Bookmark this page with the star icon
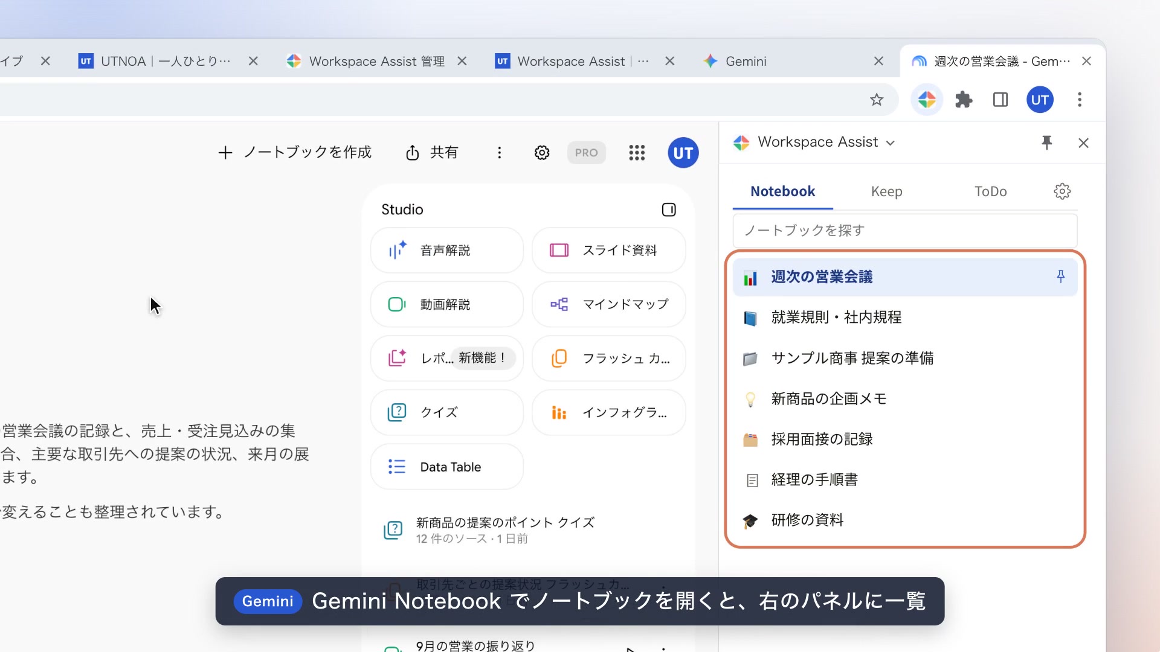1160x652 pixels. pyautogui.click(x=877, y=100)
